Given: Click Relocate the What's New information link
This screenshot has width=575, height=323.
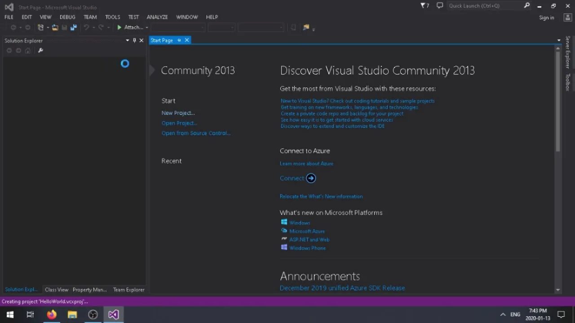Looking at the screenshot, I should click(x=321, y=196).
